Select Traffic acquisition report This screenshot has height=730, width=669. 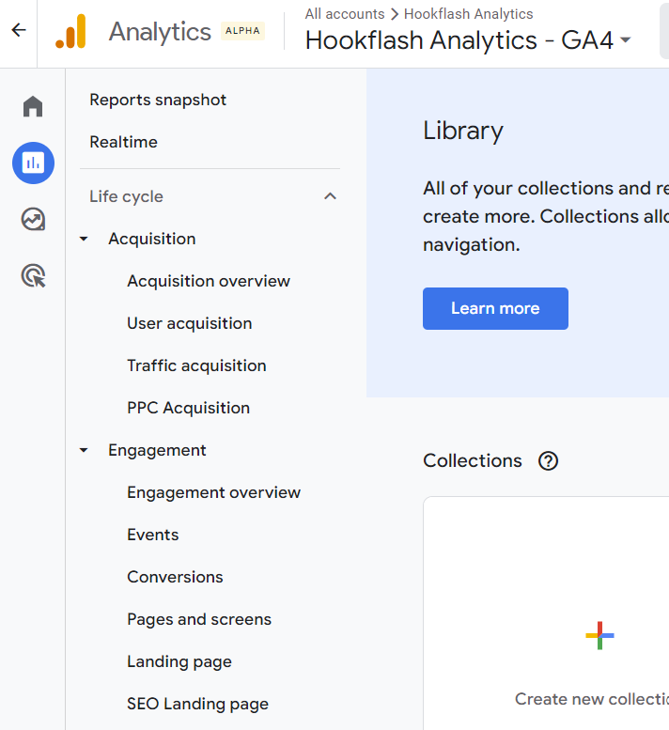(196, 365)
